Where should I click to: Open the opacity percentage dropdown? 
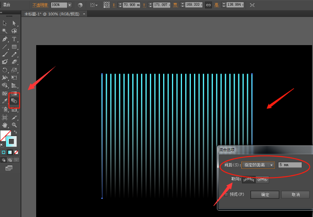(x=70, y=5)
